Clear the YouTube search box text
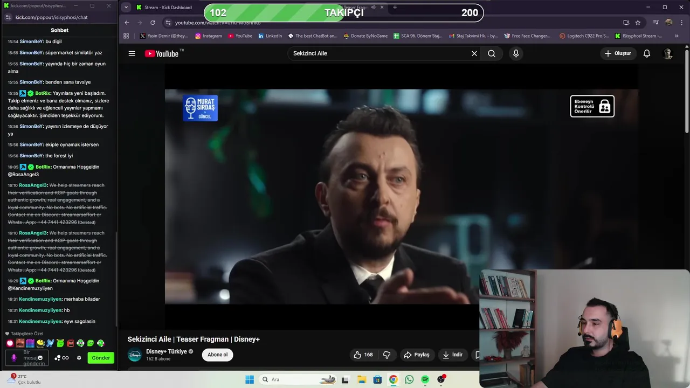 (474, 53)
